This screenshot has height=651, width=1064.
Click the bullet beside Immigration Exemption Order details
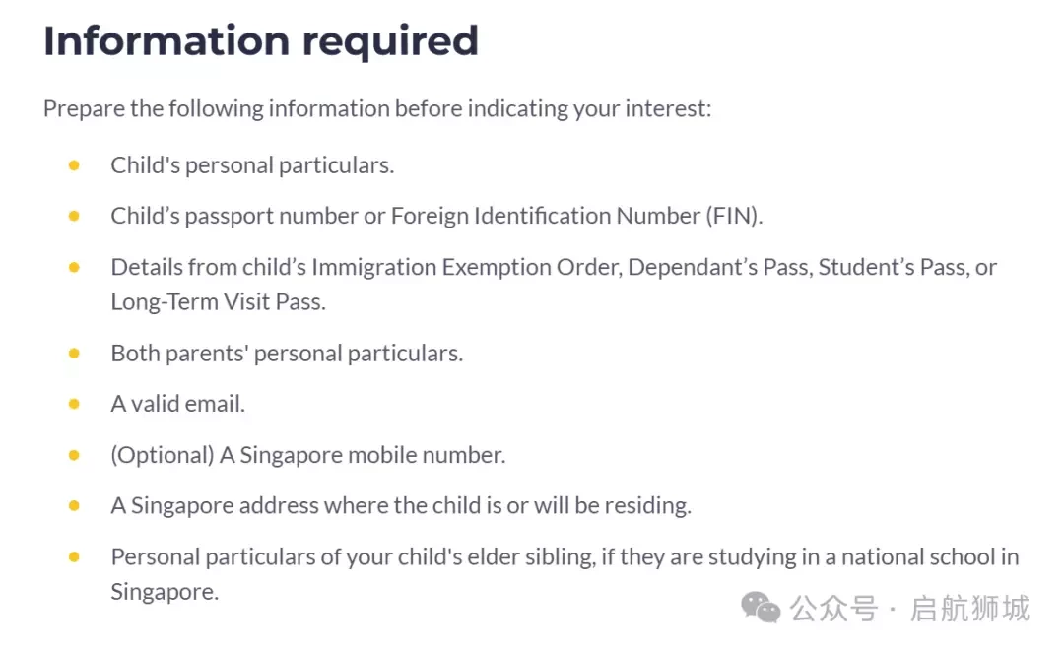pos(74,267)
